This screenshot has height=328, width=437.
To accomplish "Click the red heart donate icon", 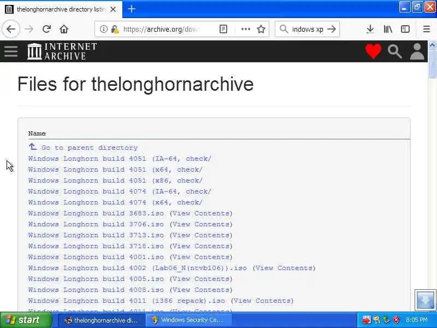I will click(x=373, y=51).
